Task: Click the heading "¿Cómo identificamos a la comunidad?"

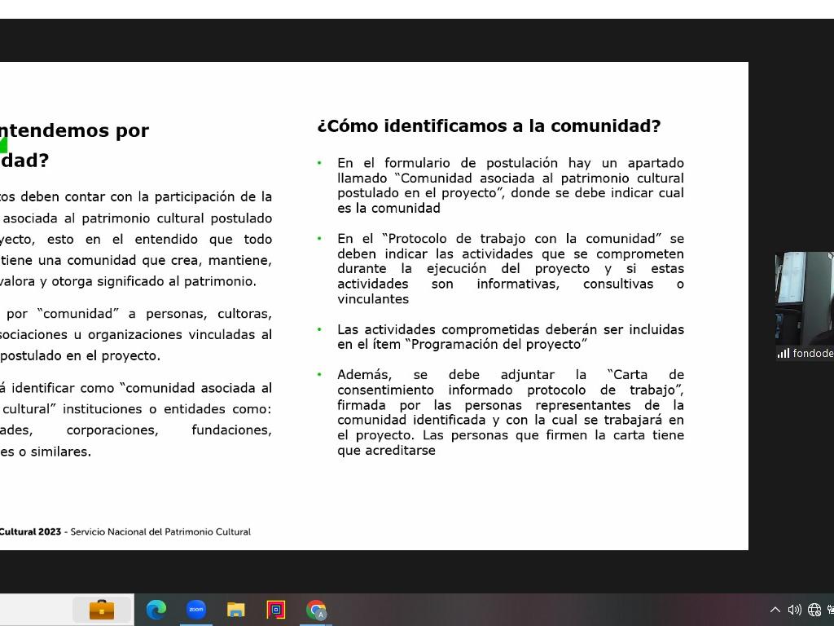Action: point(489,126)
